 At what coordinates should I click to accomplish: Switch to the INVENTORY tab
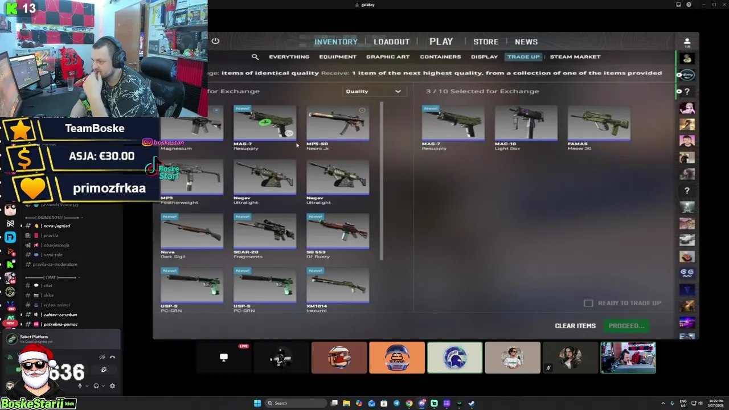tap(336, 42)
